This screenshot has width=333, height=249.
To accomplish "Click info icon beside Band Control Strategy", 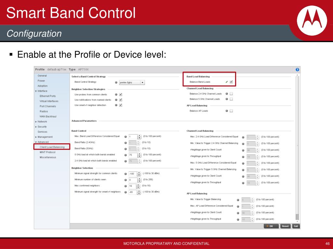I will point(116,82).
